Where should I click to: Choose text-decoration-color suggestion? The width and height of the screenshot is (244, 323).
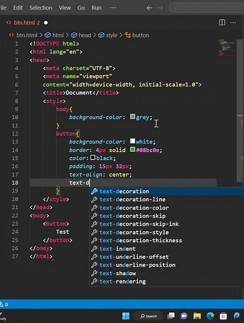point(166,207)
